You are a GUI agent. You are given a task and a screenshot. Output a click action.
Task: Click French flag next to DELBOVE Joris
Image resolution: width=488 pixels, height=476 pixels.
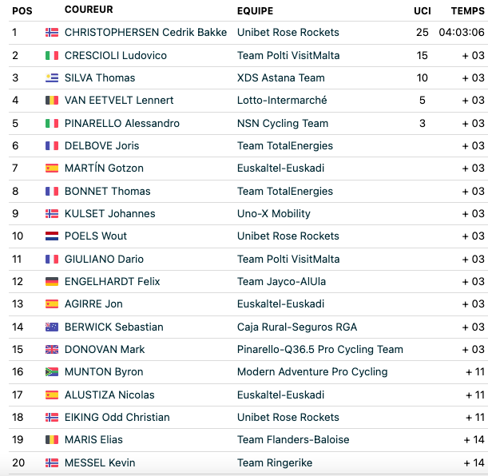click(x=52, y=145)
